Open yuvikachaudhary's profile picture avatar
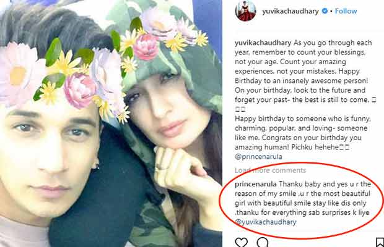Screen dimensions: 384x247 point(245,10)
